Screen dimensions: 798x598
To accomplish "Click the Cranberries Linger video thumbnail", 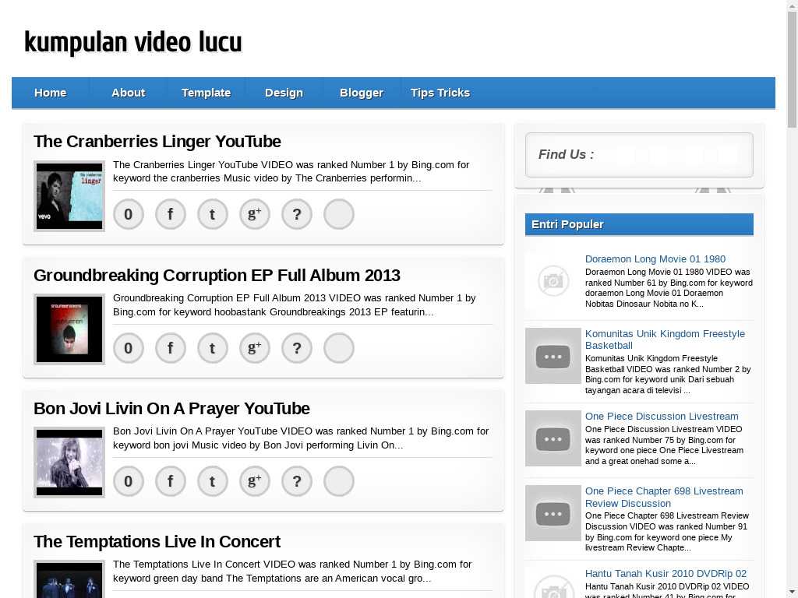I will (x=69, y=196).
